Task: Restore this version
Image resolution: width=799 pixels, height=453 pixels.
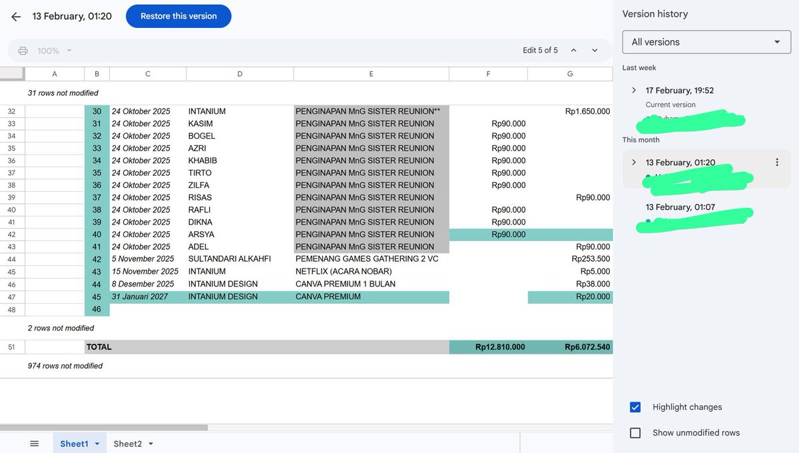Action: tap(178, 16)
